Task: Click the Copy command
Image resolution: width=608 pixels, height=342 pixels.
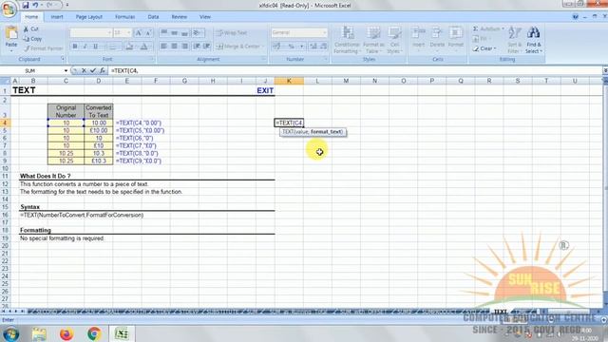Action: pos(32,39)
